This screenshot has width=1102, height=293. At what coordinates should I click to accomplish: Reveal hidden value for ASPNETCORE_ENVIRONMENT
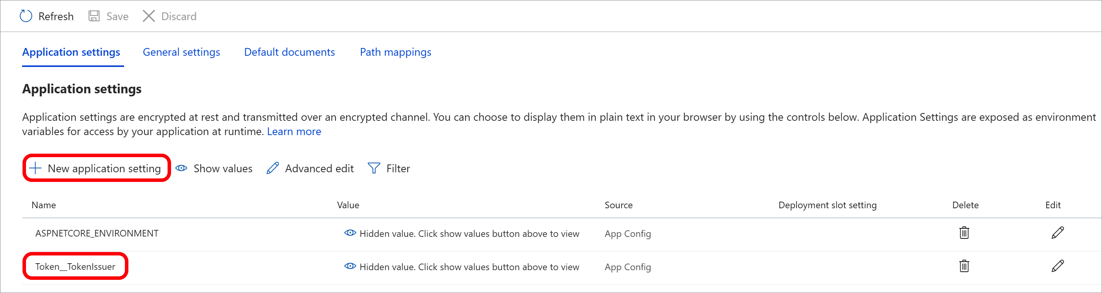click(x=350, y=233)
